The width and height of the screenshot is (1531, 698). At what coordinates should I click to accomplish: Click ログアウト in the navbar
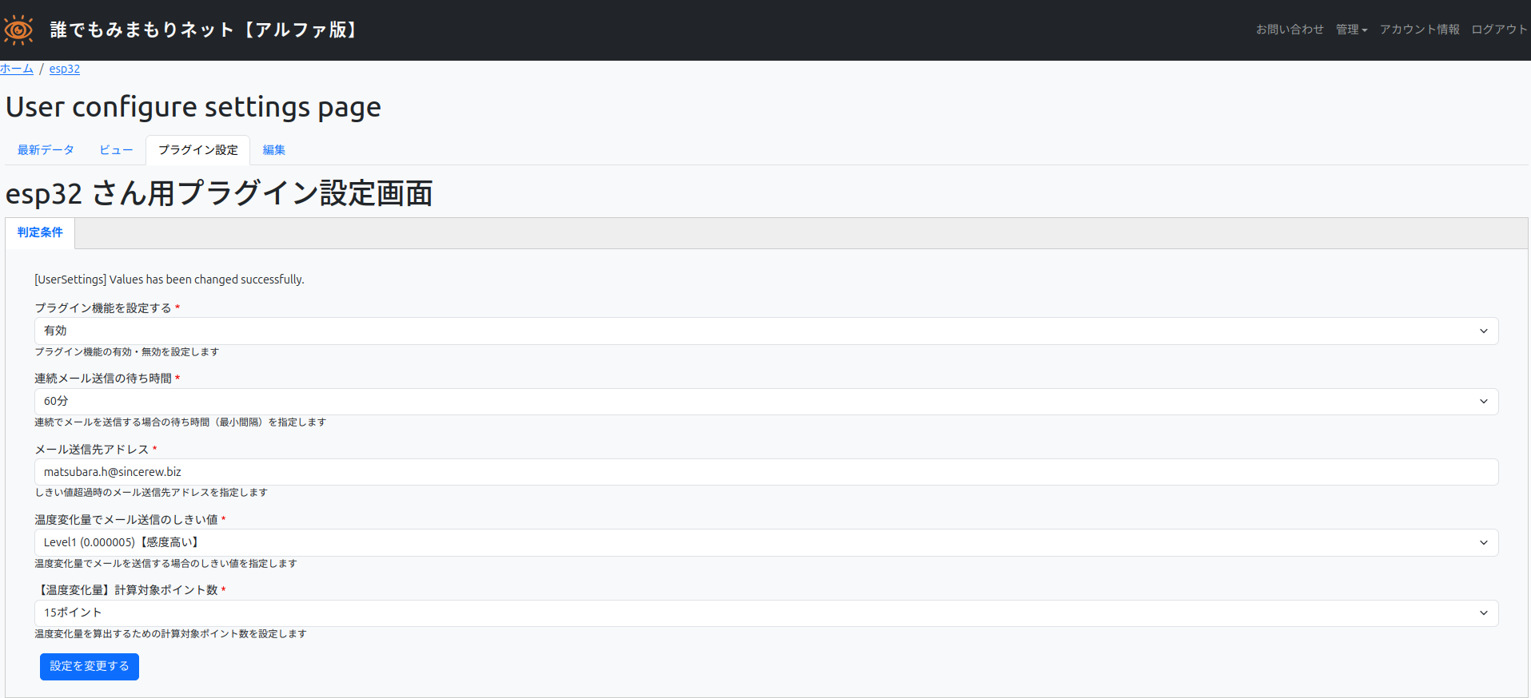tap(1499, 30)
